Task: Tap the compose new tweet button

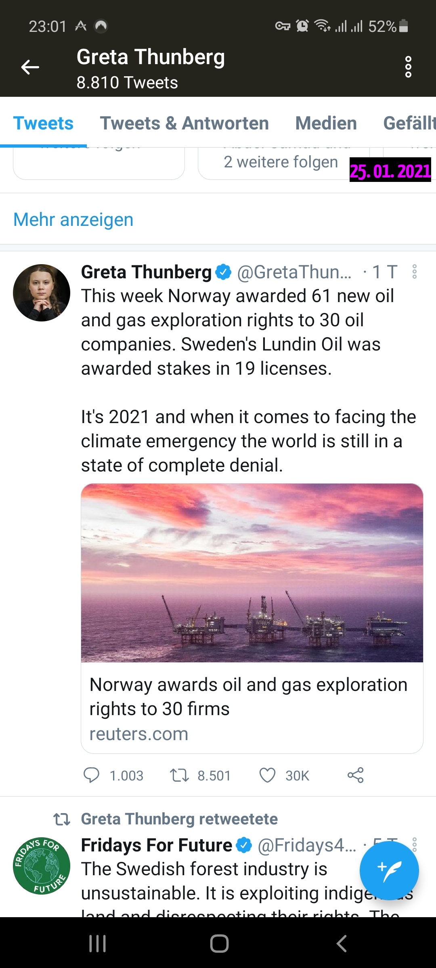Action: (389, 870)
